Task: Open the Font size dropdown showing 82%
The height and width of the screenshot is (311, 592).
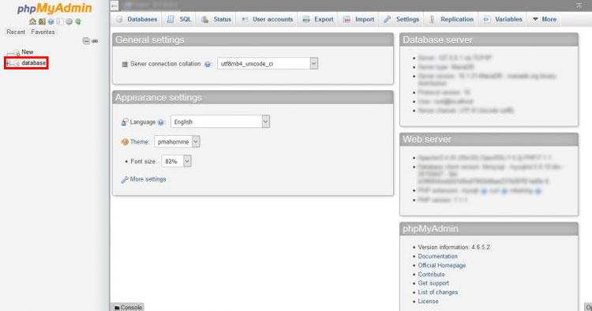Action: tap(176, 161)
